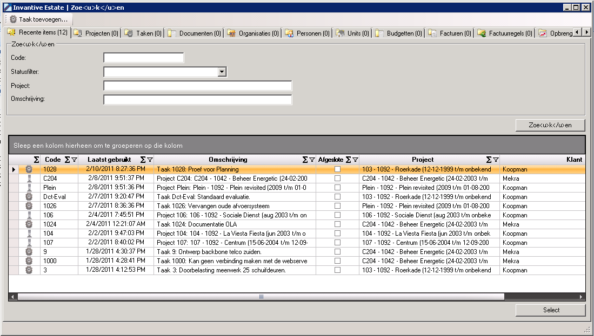
Task: Click the project icon in row 106
Action: [29, 215]
